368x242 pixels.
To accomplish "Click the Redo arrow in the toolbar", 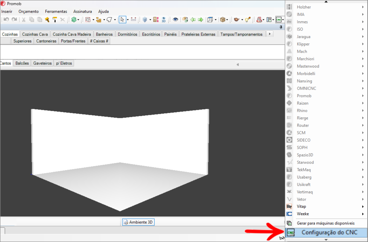I will [x=14, y=20].
